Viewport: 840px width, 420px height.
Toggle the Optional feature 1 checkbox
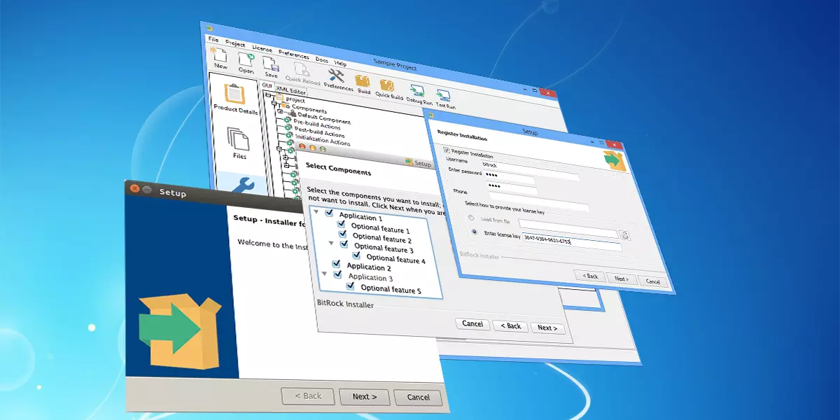tap(342, 224)
